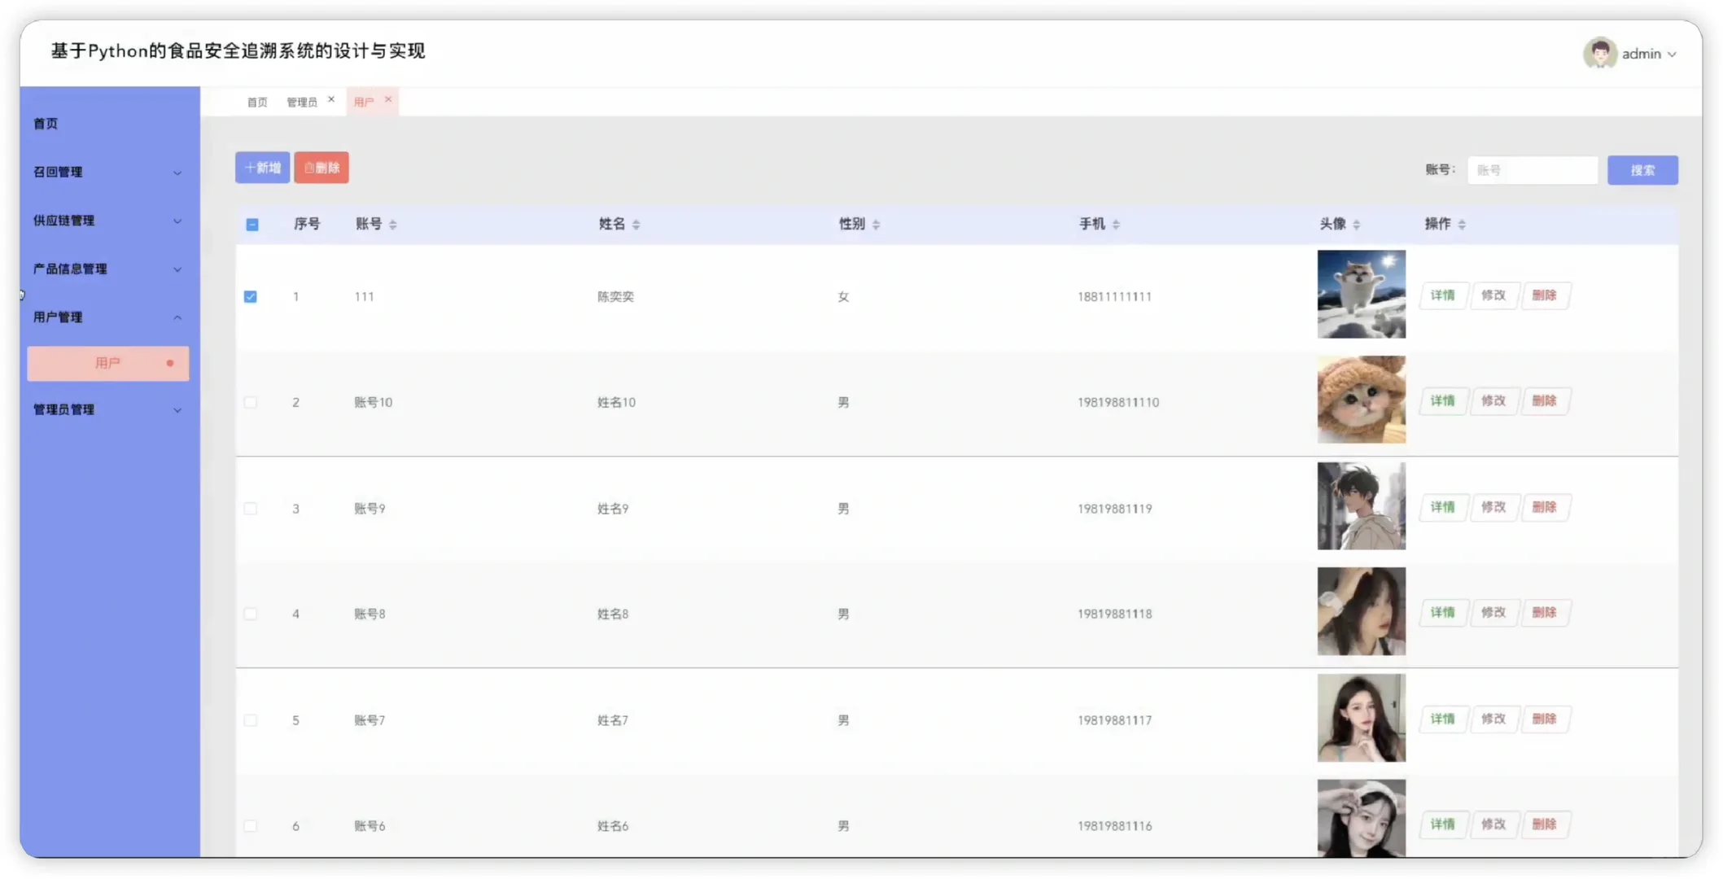Click the 新增 add button
The width and height of the screenshot is (1723, 879).
(x=262, y=168)
